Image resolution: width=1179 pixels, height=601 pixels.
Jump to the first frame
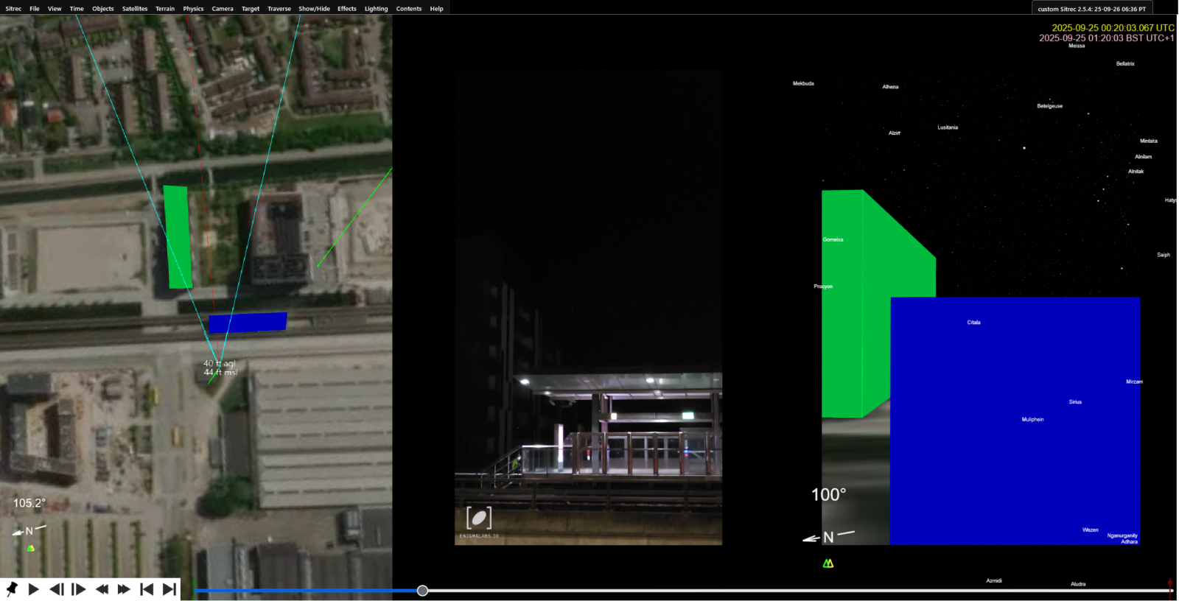point(147,589)
